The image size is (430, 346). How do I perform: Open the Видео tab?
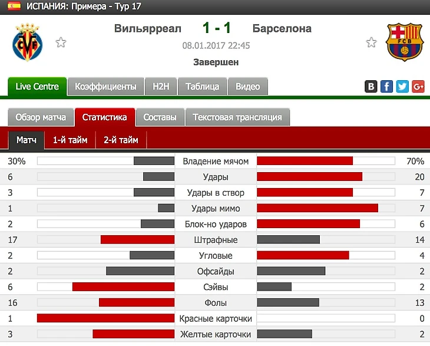pos(247,87)
